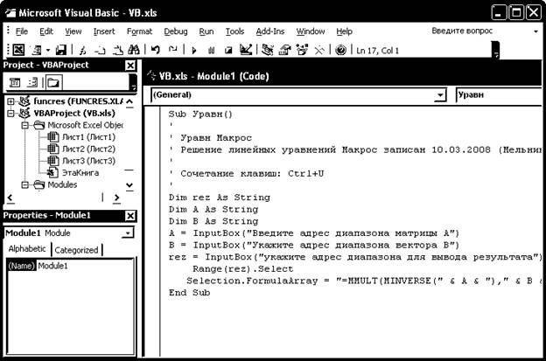546x361 pixels.
Task: Click the Run Sub play icon
Action: click(x=194, y=51)
